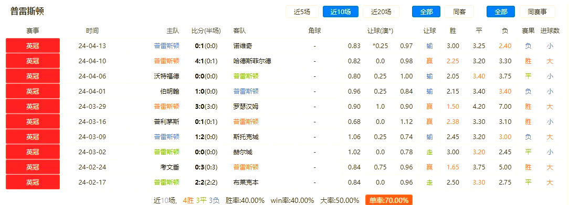Click score 1:2(0:0)
This screenshot has width=569, height=205.
point(206,137)
